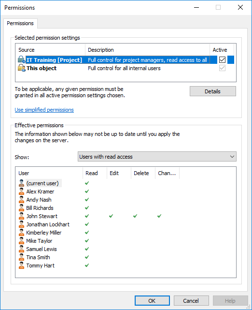Confirm with the OK button
Viewport: 252px width, 310px height.
tap(152, 301)
